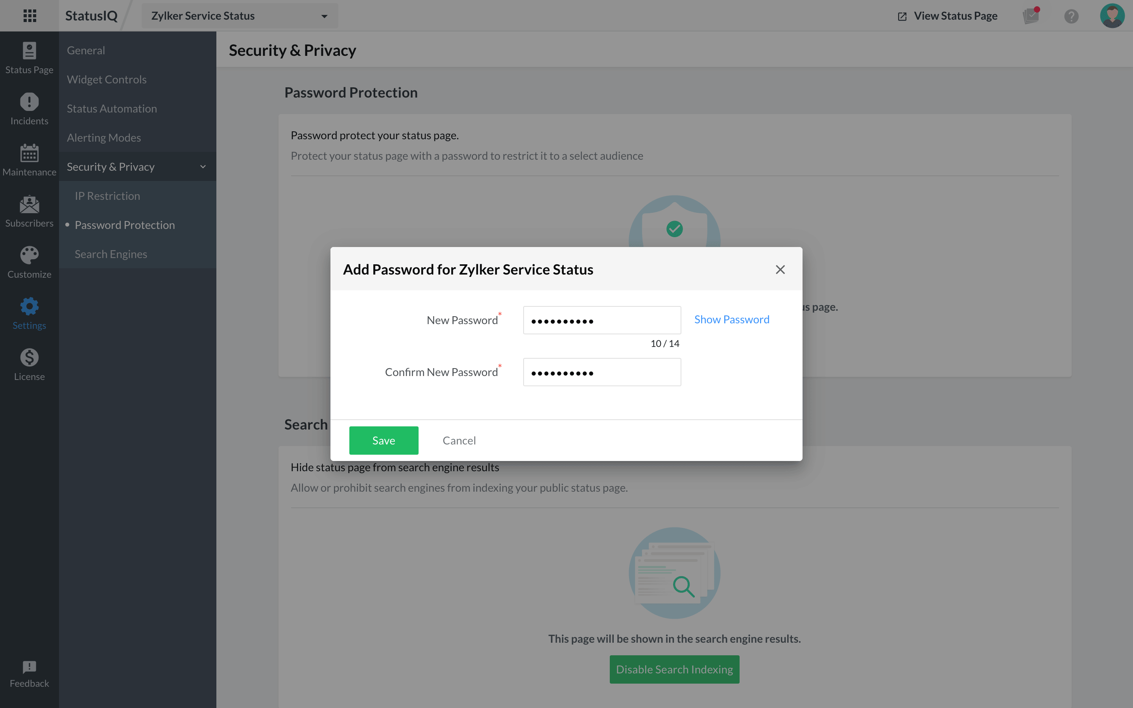Viewport: 1133px width, 708px height.
Task: Click Disable Search Indexing
Action: (674, 669)
